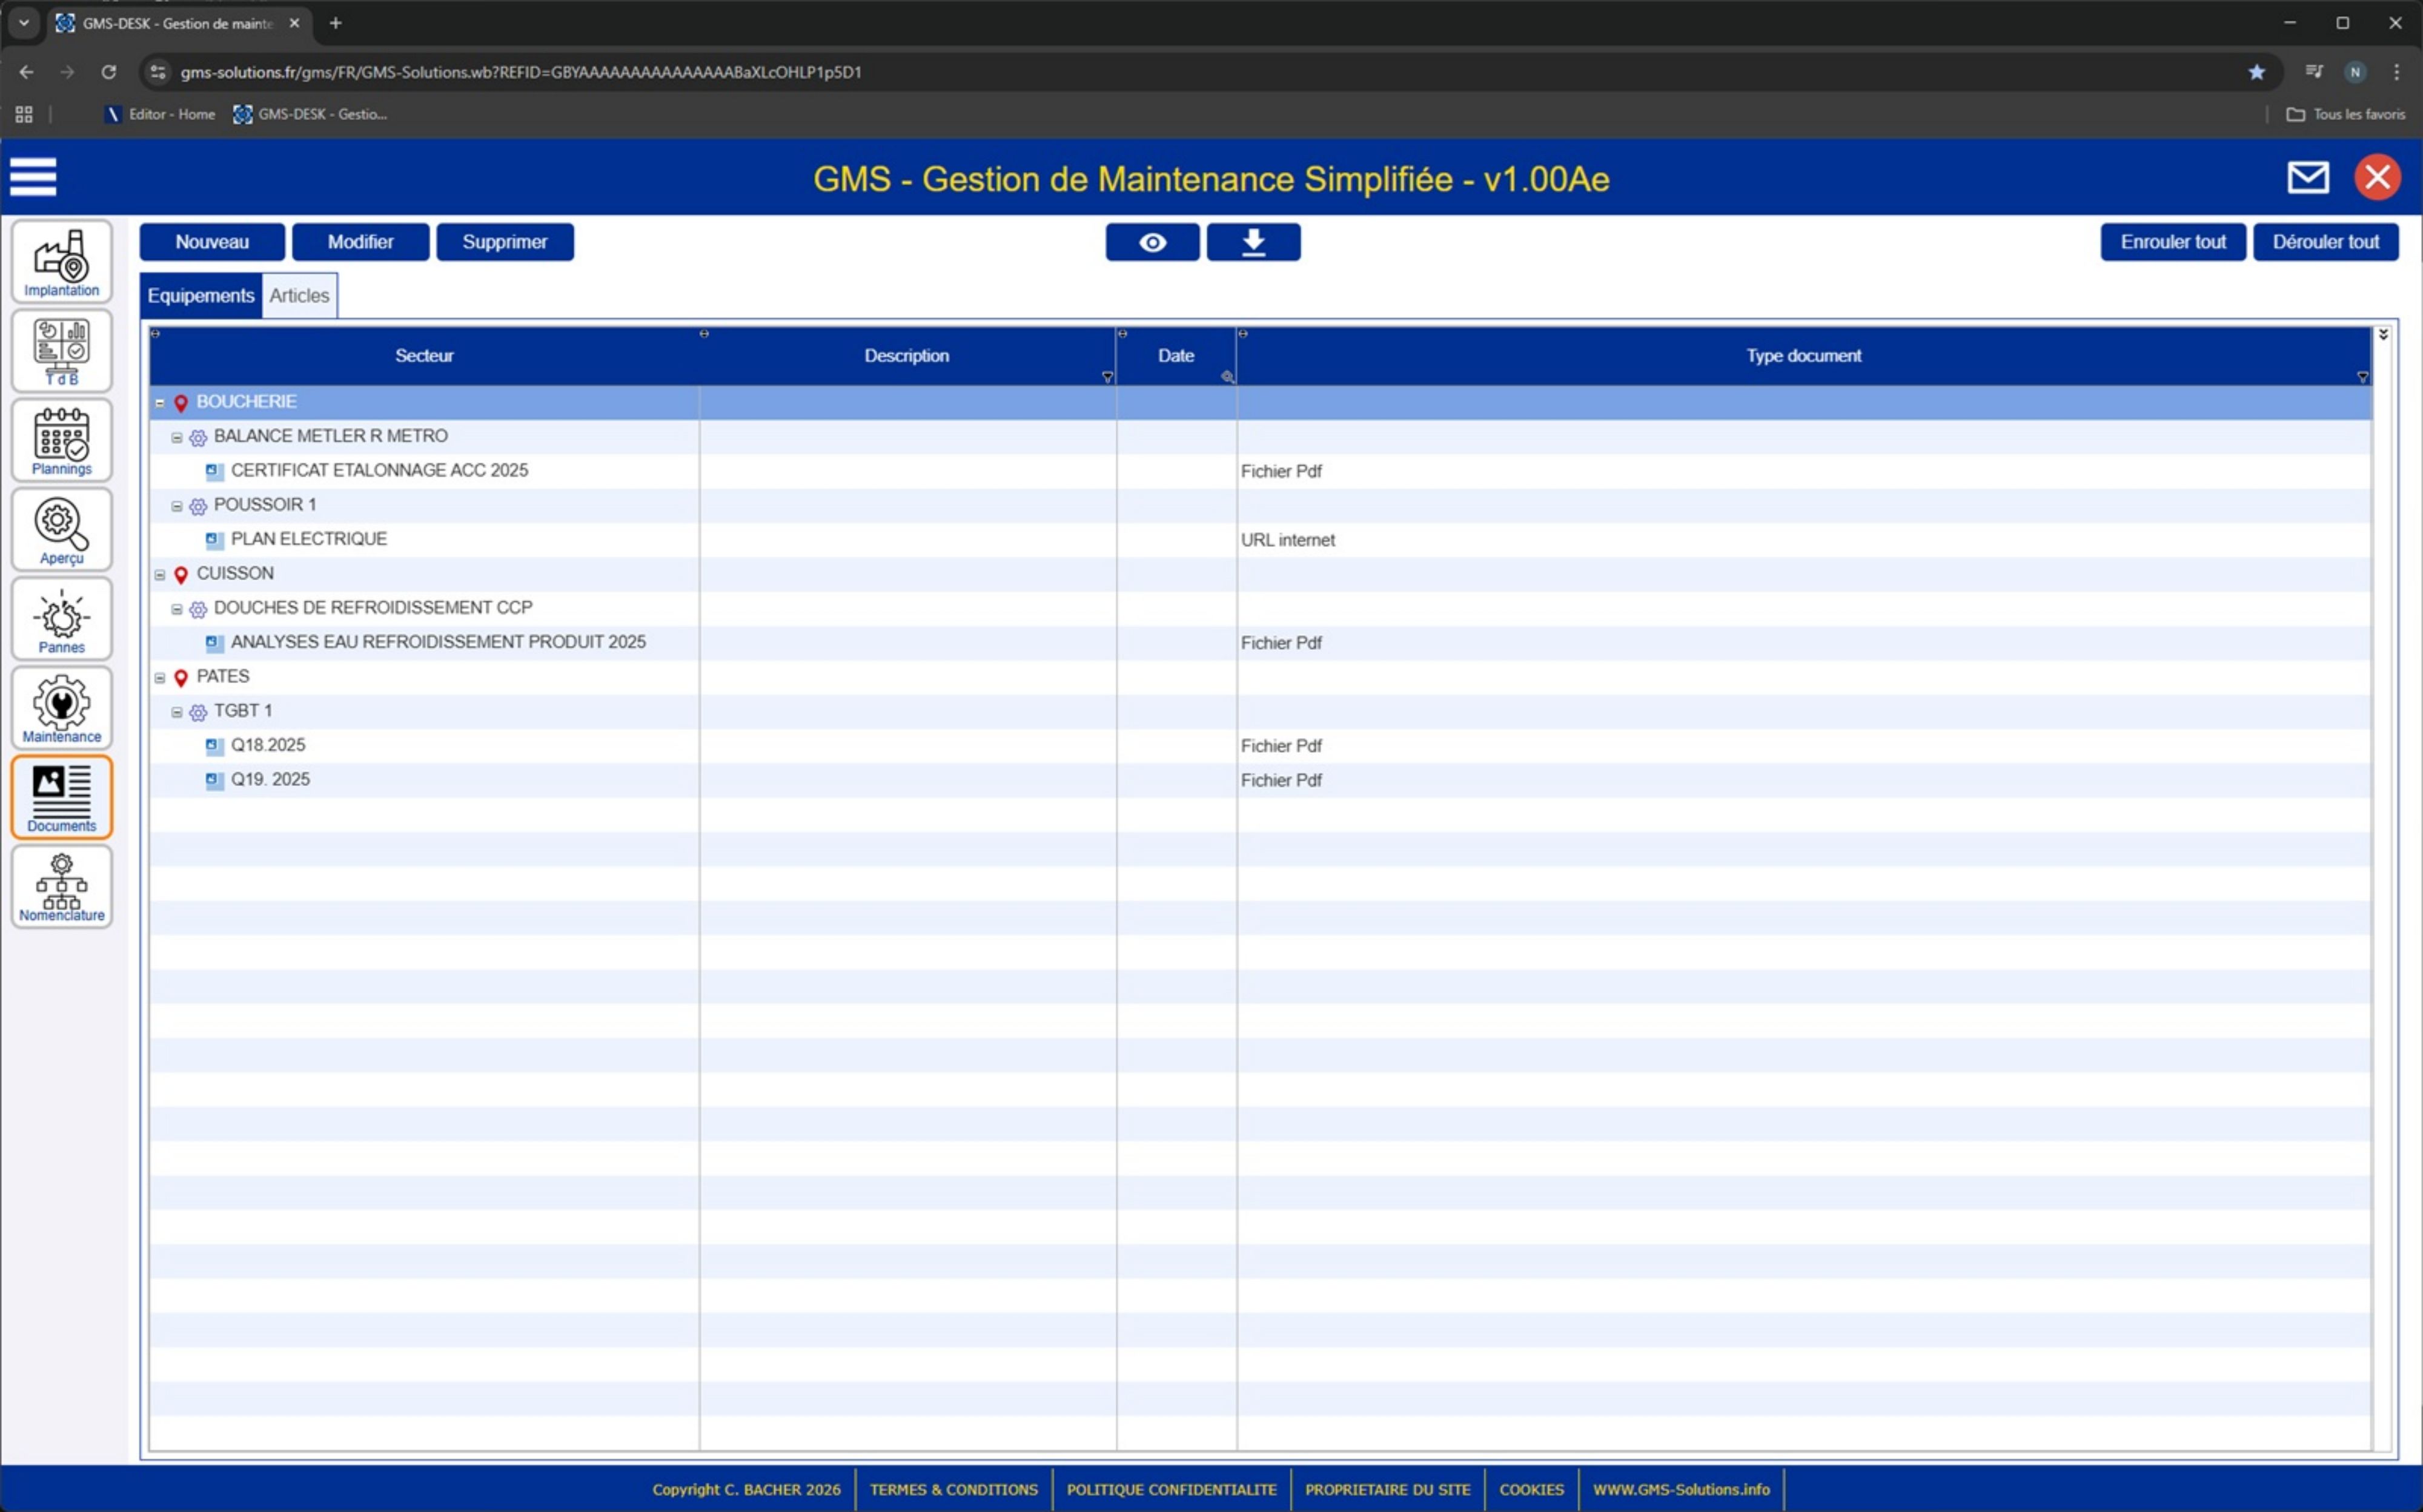Collapse the BOUCHERIE sector node
The image size is (2423, 1512).
pyautogui.click(x=160, y=403)
